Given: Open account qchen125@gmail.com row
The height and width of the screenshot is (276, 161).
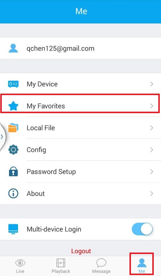Looking at the screenshot, I should pyautogui.click(x=80, y=48).
